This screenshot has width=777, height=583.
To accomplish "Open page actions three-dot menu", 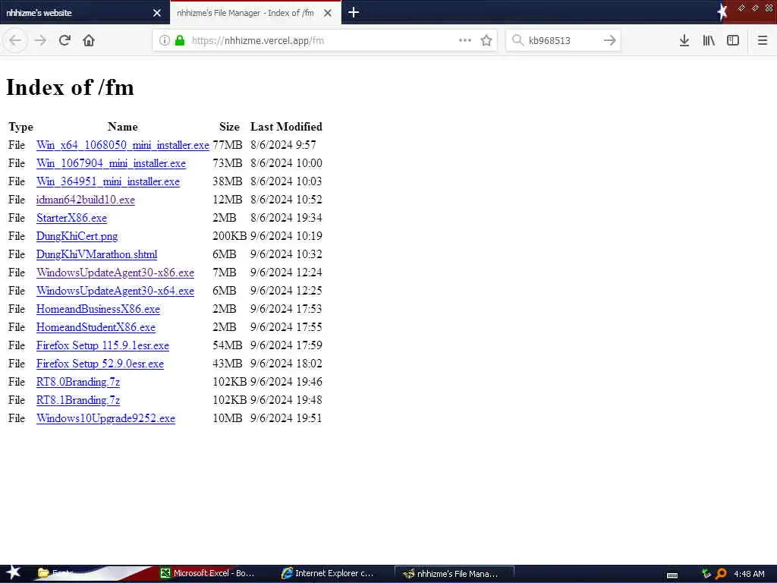I will click(x=465, y=40).
